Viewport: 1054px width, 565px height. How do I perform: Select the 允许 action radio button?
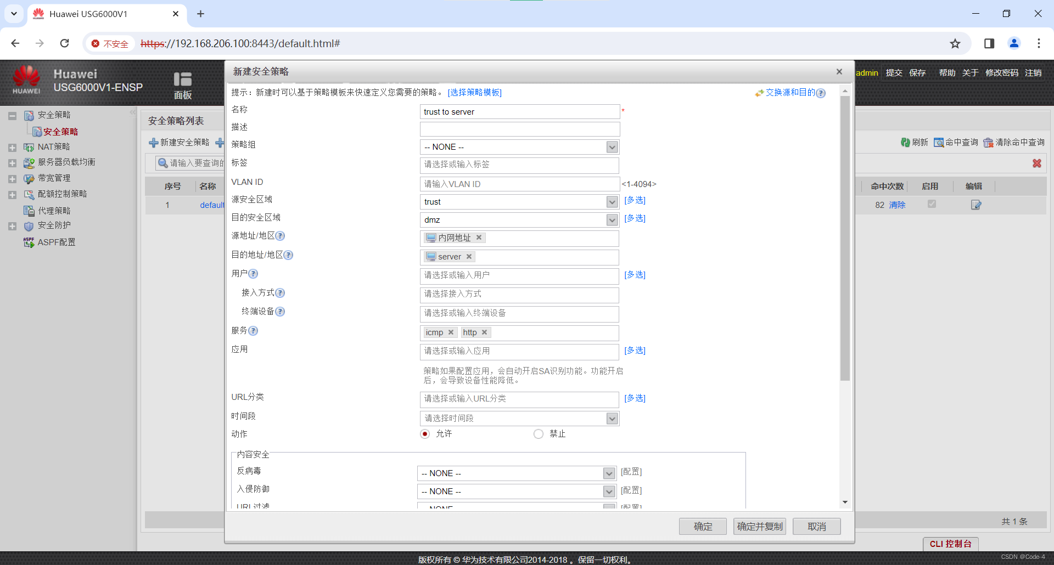[425, 434]
